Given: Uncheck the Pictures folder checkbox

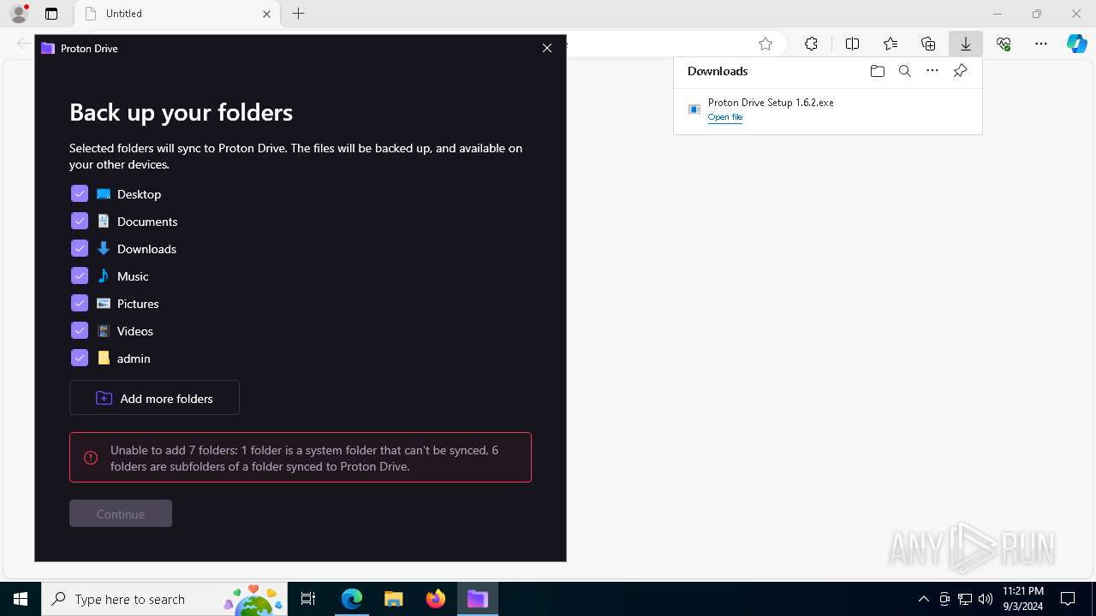Looking at the screenshot, I should coord(80,303).
